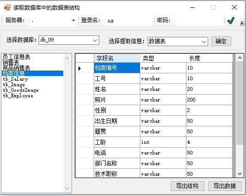The height and width of the screenshot is (196, 246).
Task: Click the grid vertical scrollbar thumb
Action: coord(240,103)
